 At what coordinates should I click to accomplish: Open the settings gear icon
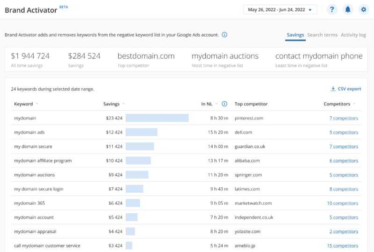(x=363, y=10)
